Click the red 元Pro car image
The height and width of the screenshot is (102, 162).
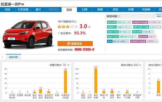[28, 34]
